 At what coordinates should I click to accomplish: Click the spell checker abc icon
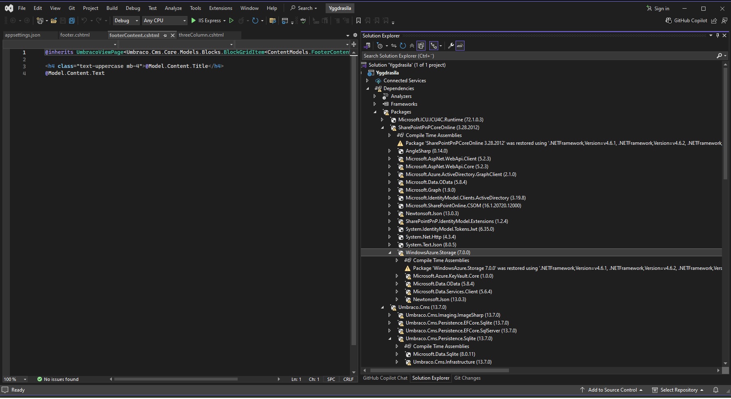(x=303, y=21)
